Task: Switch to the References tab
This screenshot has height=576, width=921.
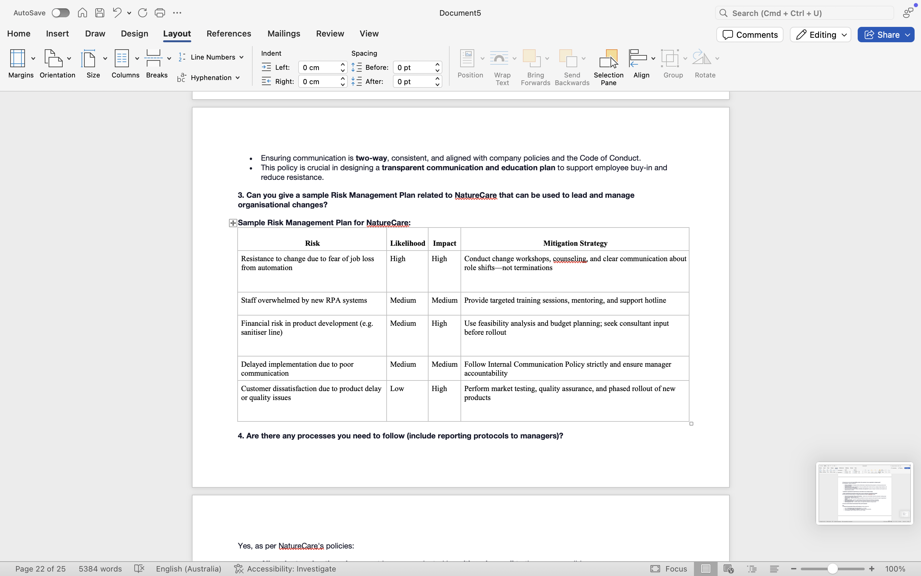Action: [x=229, y=34]
